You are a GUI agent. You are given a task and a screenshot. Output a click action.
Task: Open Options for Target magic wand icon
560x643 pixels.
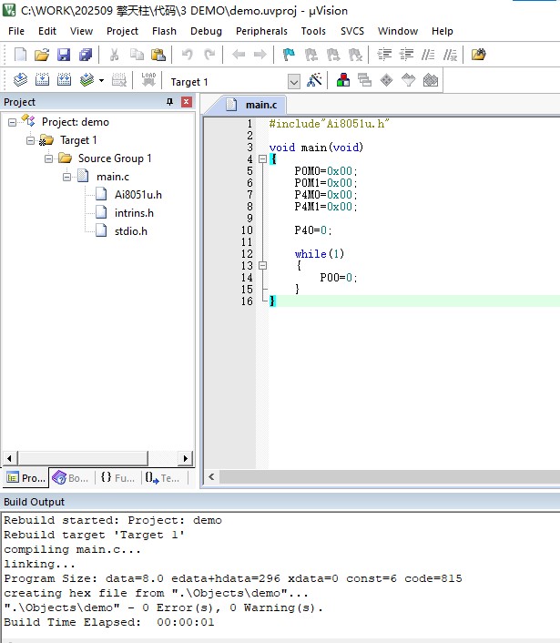click(x=314, y=81)
